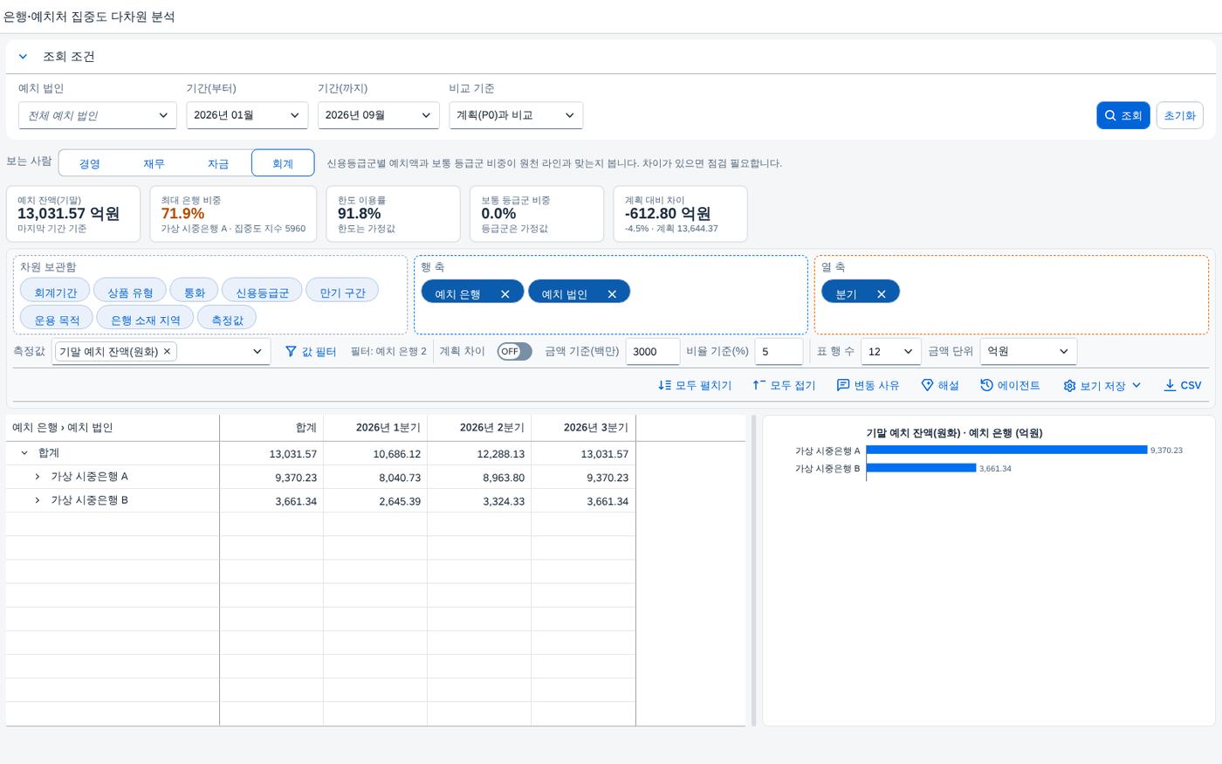This screenshot has height=764, width=1222.
Task: Remove the 기말 예치 잔액(원화) measure token
Action: click(167, 351)
